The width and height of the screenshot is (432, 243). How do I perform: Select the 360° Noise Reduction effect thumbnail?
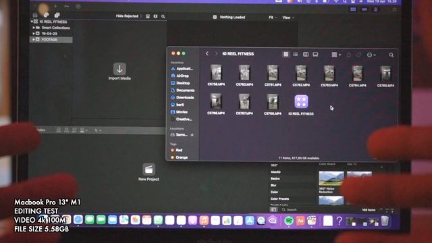pos(331,178)
